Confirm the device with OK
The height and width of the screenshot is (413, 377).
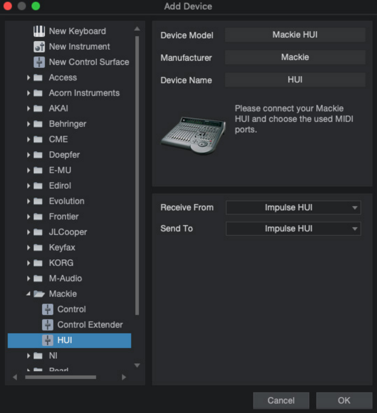pyautogui.click(x=344, y=401)
